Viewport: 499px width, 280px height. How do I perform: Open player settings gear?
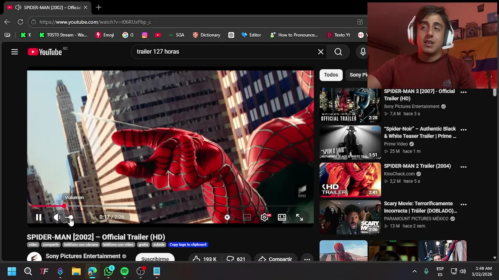[x=264, y=217]
